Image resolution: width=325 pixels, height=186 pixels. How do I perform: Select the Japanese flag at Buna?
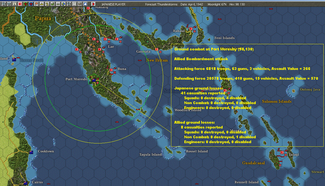111,70
